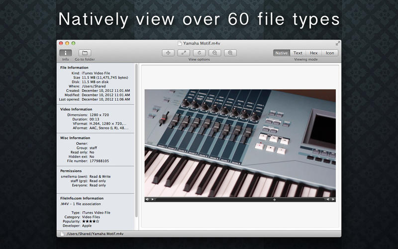Viewport: 398px width, 249px height.
Task: Enter full screen with title bar arrows
Action: click(x=338, y=43)
